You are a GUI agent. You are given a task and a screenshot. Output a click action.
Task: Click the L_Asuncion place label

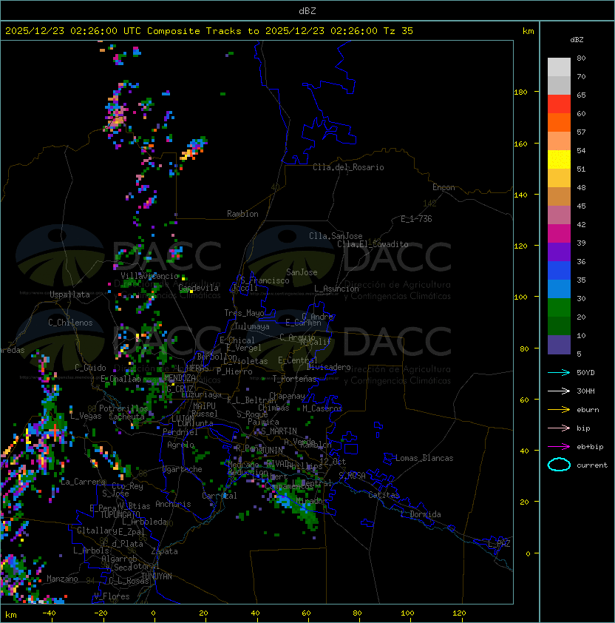click(336, 289)
